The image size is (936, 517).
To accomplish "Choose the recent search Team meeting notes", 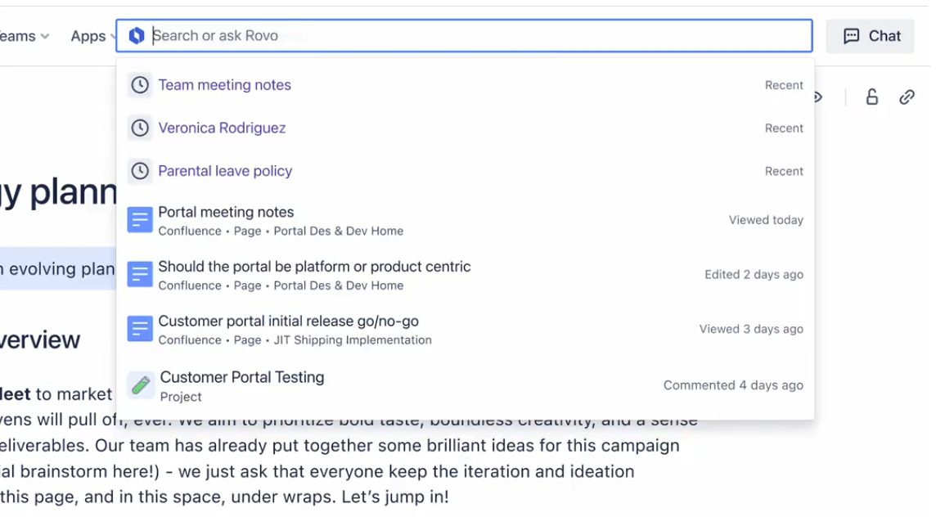I will click(224, 85).
